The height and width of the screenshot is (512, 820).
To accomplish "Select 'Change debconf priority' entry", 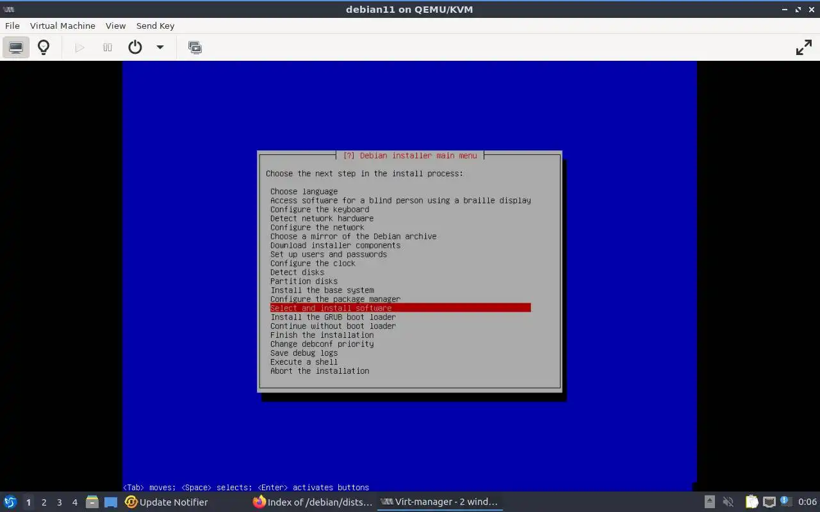I will click(x=322, y=344).
